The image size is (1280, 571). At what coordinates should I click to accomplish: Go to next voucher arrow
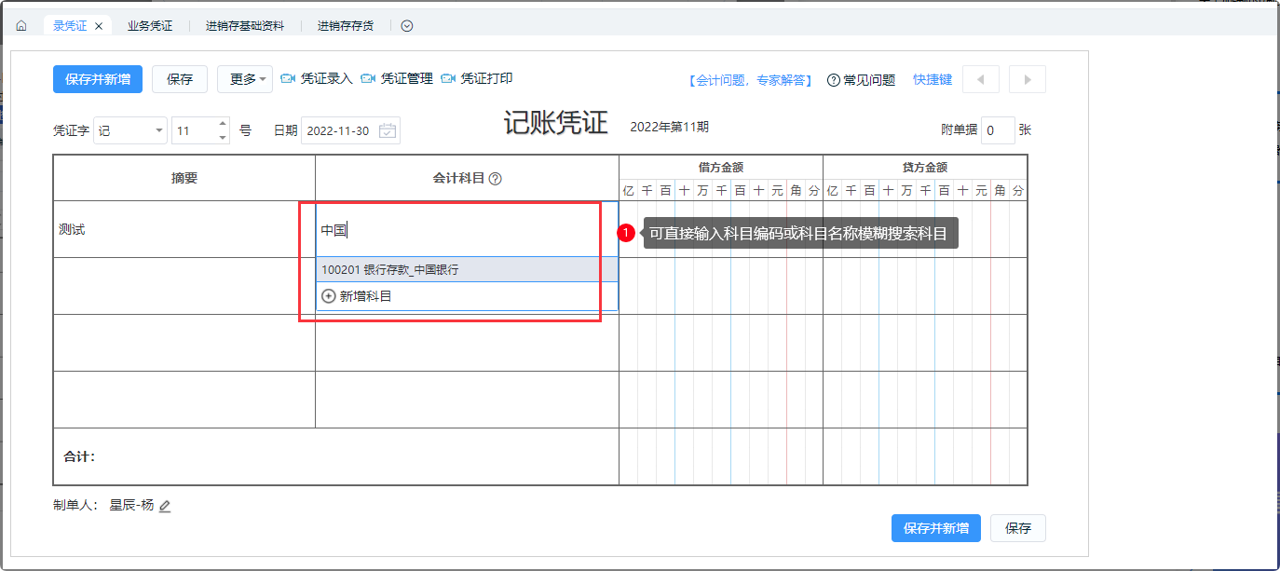point(1028,79)
